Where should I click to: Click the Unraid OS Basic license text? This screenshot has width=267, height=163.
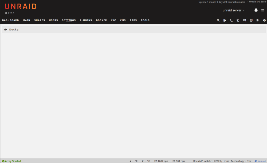click(258, 2)
